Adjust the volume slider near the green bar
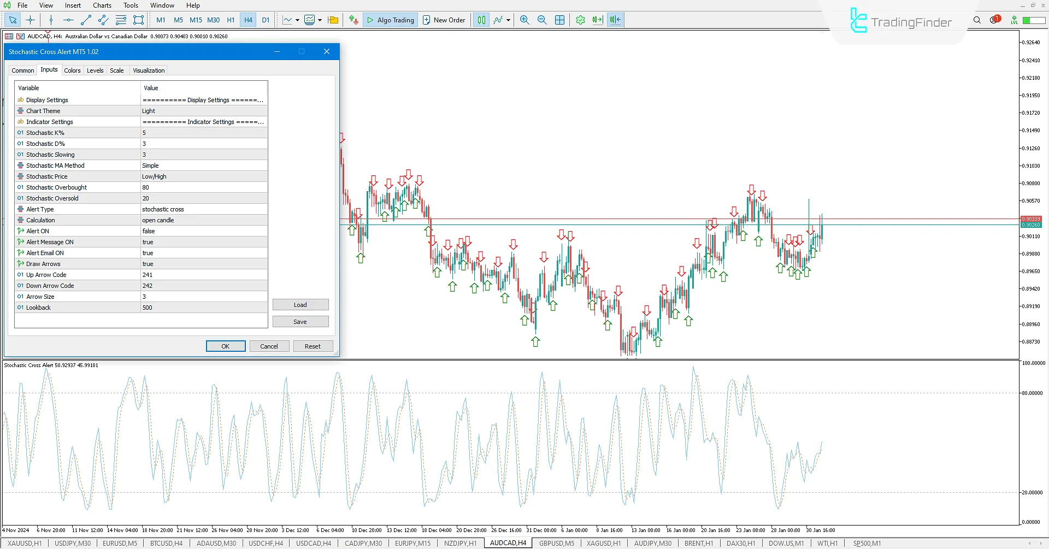 [1034, 20]
